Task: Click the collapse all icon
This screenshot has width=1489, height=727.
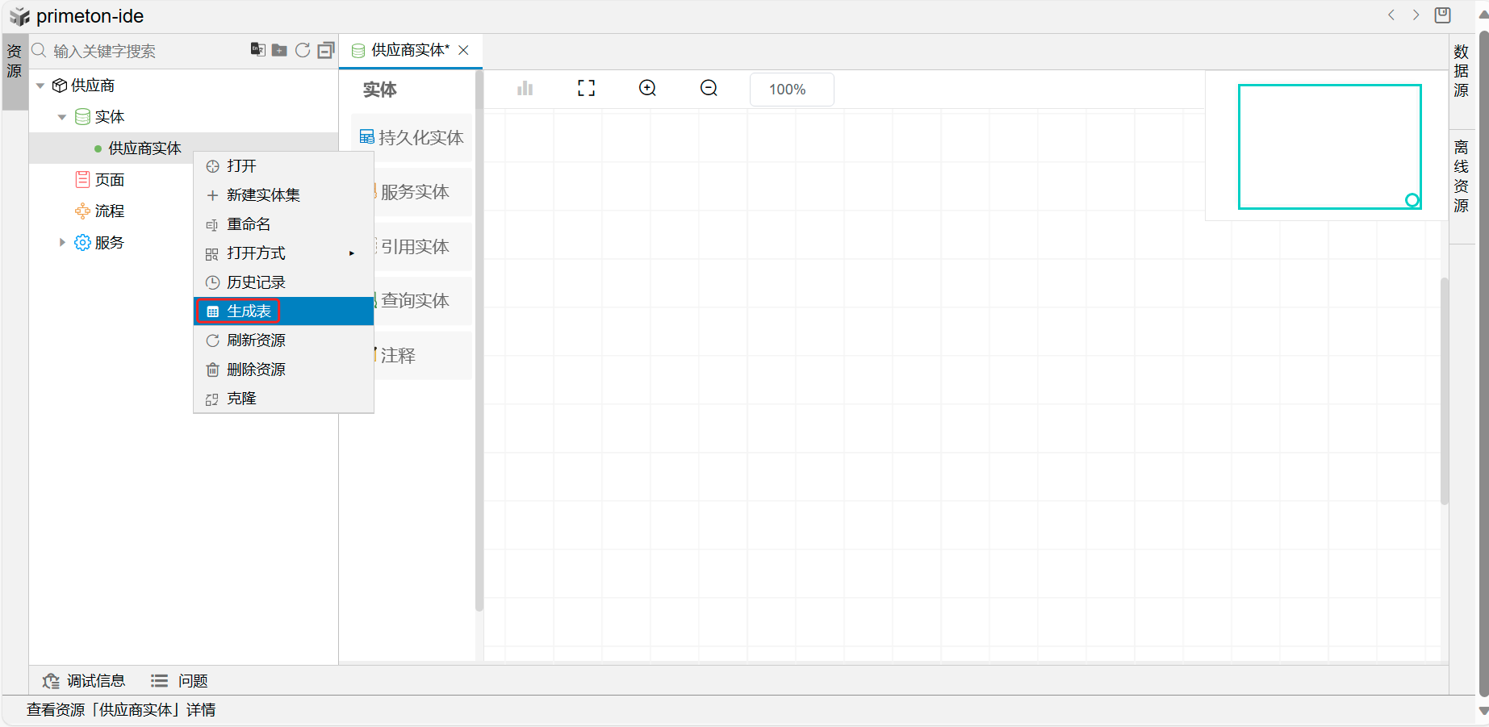Action: click(326, 50)
